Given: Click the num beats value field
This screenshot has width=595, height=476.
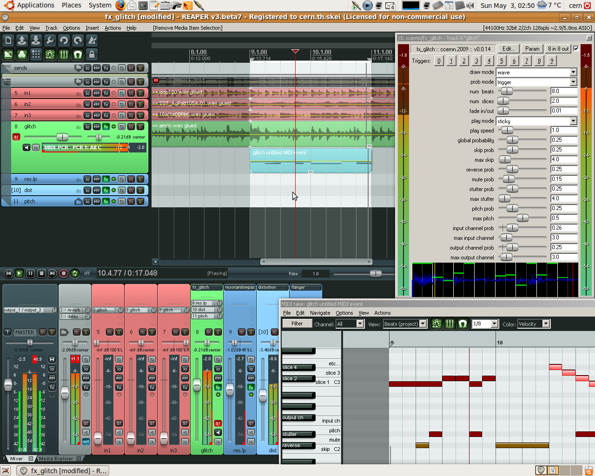Looking at the screenshot, I should click(563, 91).
